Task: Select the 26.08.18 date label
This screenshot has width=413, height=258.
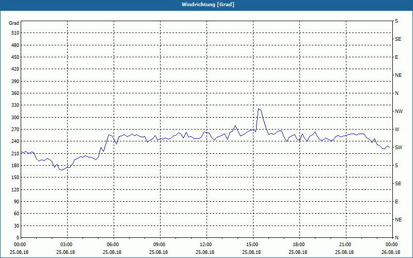Action: point(391,252)
